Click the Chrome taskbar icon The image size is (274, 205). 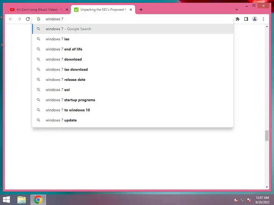click(x=38, y=200)
